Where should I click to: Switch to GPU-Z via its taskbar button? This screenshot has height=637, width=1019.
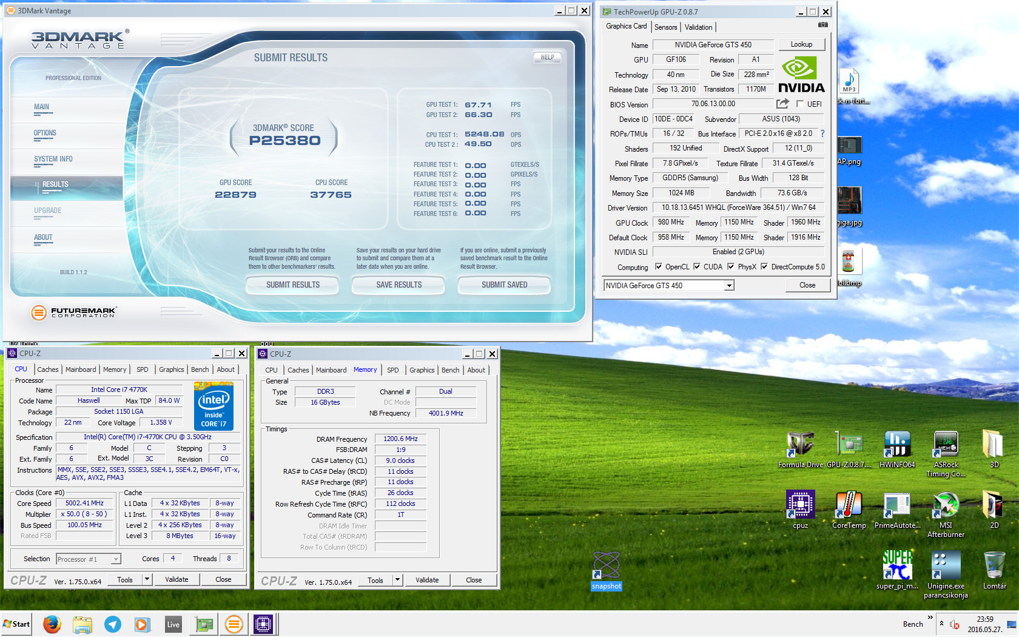tap(204, 624)
